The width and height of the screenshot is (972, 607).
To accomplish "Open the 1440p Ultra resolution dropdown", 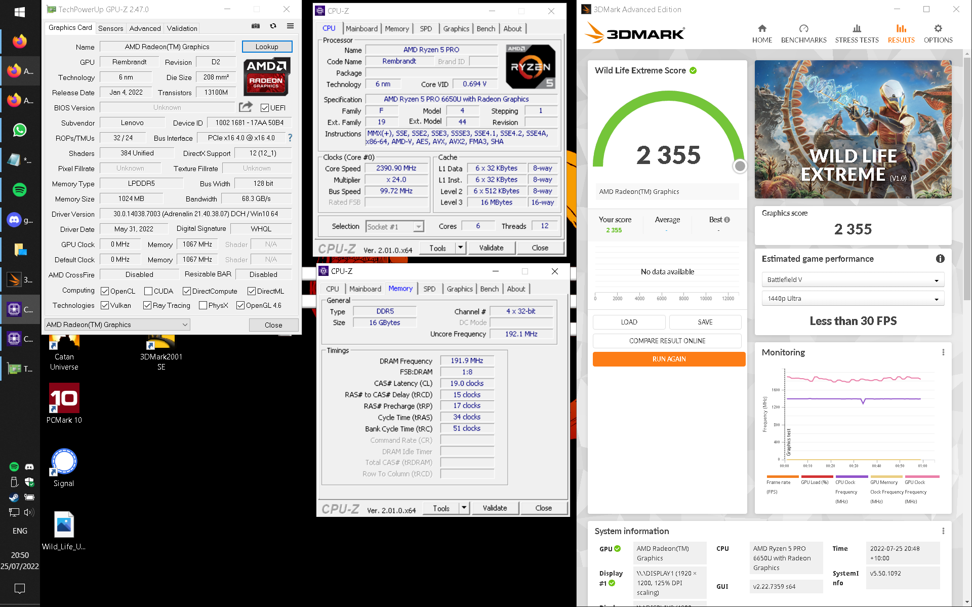I will click(x=853, y=298).
